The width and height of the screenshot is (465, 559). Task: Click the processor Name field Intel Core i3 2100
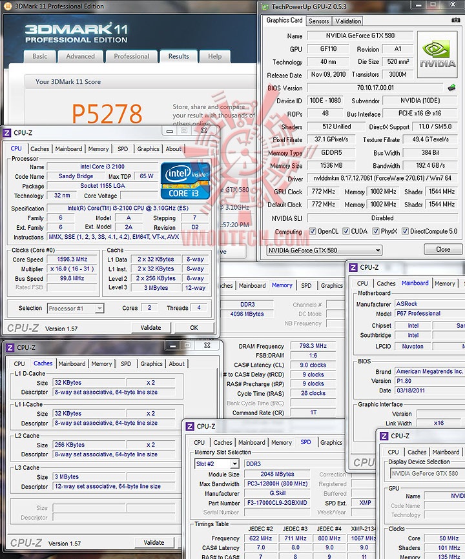(102, 167)
